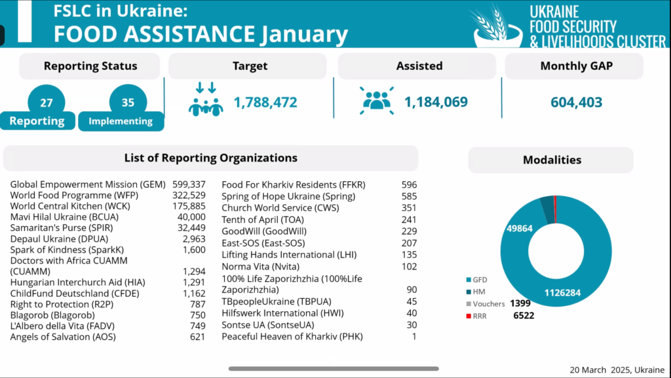Select Angels of Salvation (AOS) name
671x378 pixels.
click(63, 337)
